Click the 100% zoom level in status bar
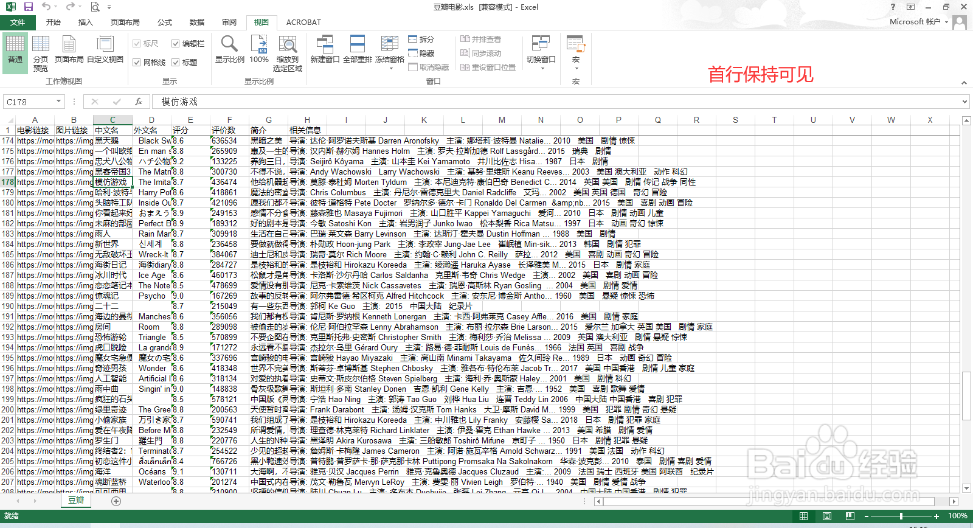973x528 pixels. click(x=957, y=516)
